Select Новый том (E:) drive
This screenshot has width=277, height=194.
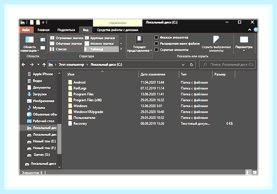pyautogui.click(x=42, y=141)
